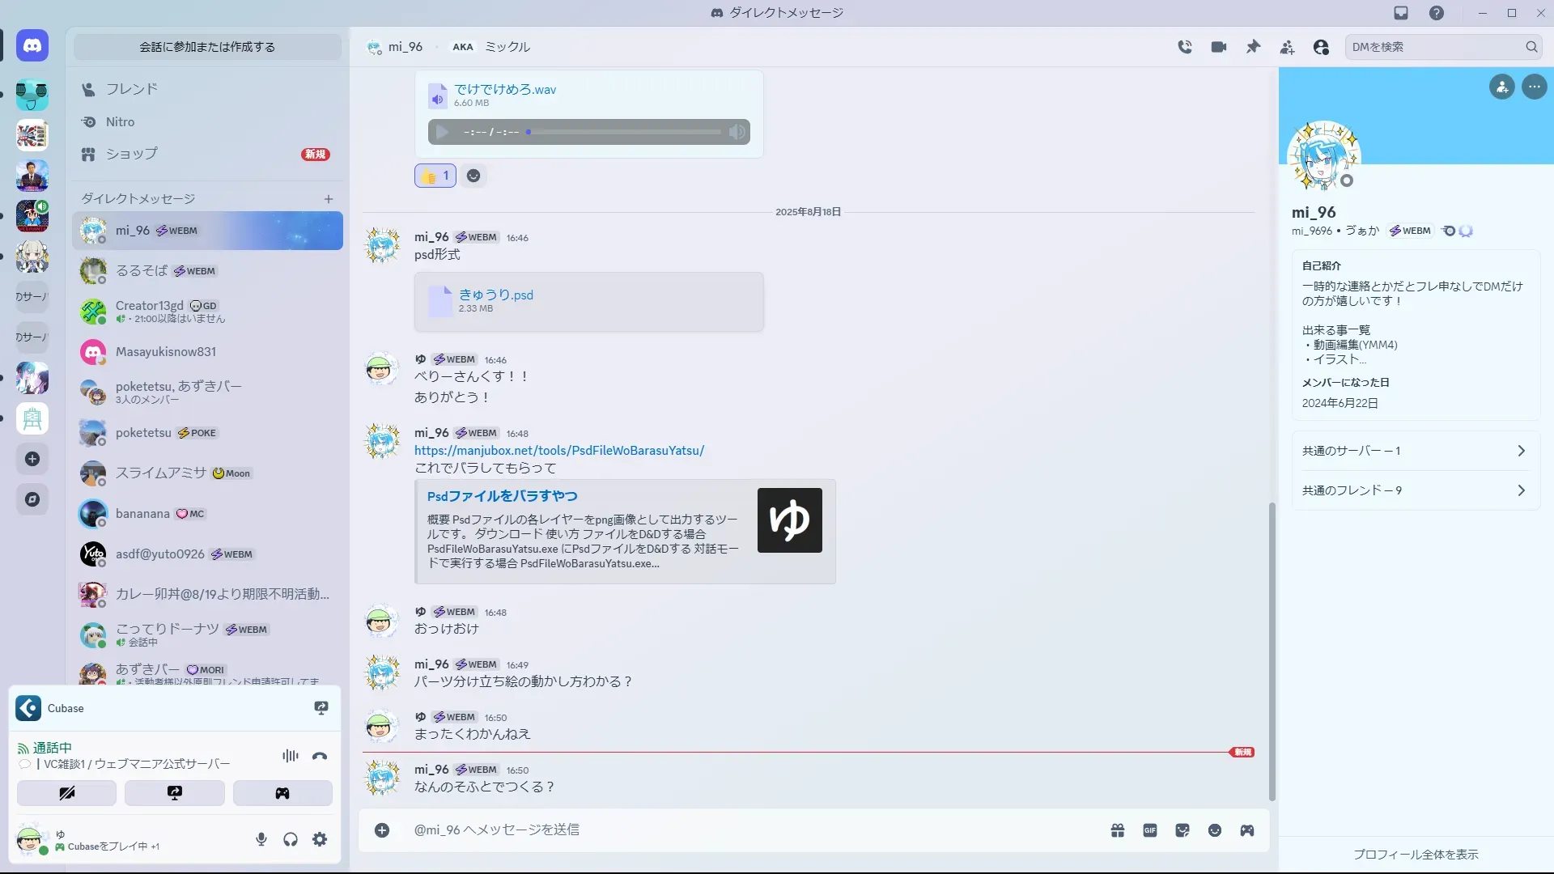
Task: Open pinned messages
Action: (1253, 47)
